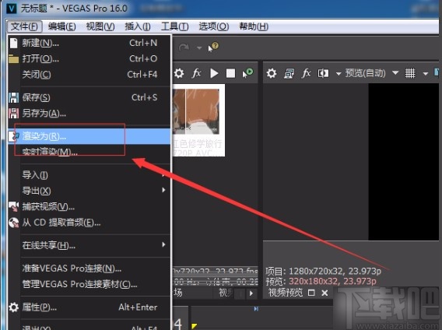Click the new document icon

[x=13, y=43]
